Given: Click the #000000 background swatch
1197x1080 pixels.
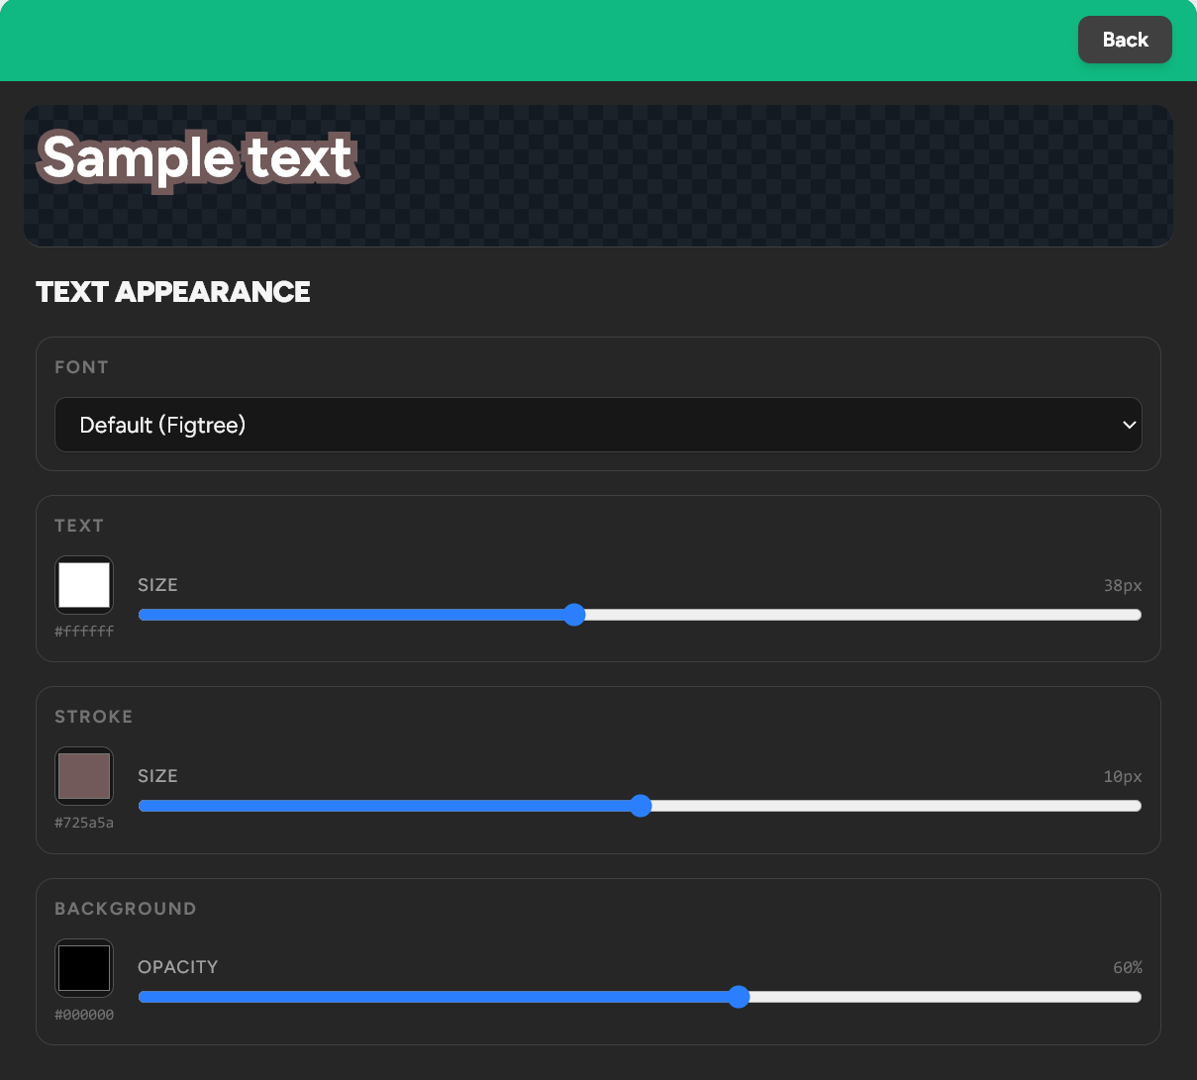Looking at the screenshot, I should coord(84,967).
